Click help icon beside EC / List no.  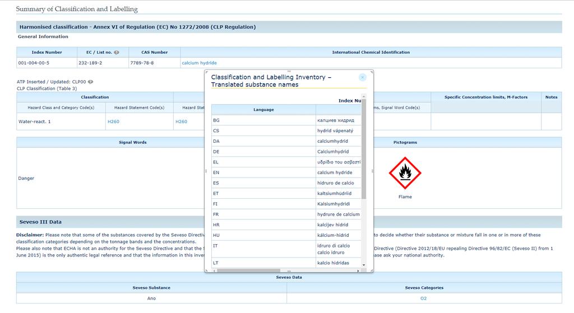117,52
